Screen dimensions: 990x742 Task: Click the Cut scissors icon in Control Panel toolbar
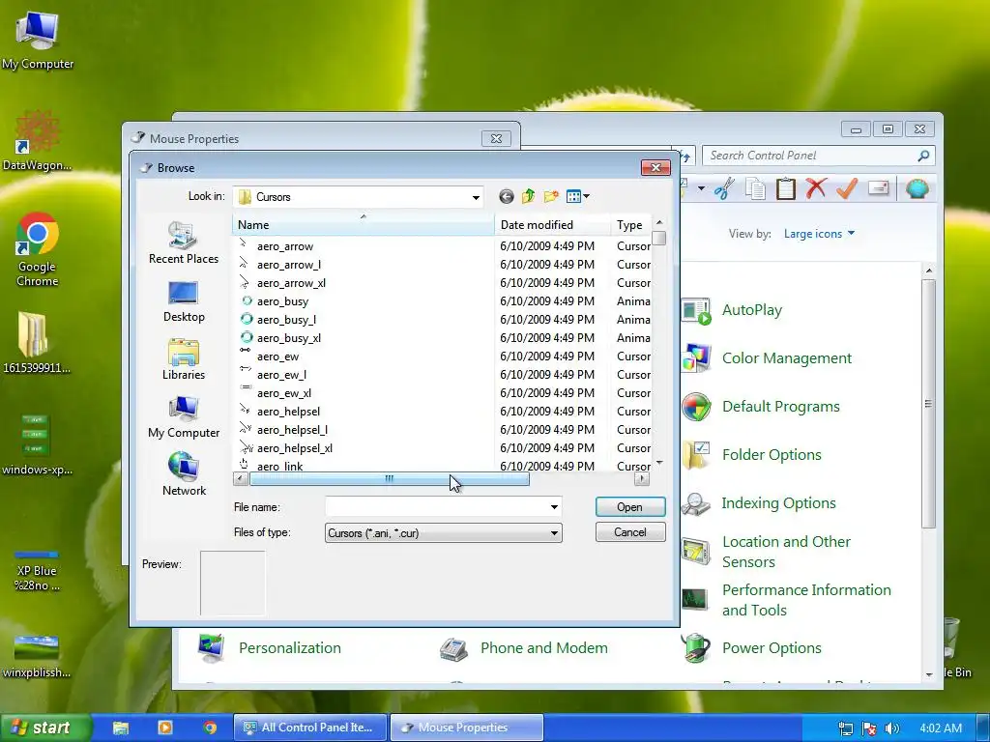coord(724,188)
